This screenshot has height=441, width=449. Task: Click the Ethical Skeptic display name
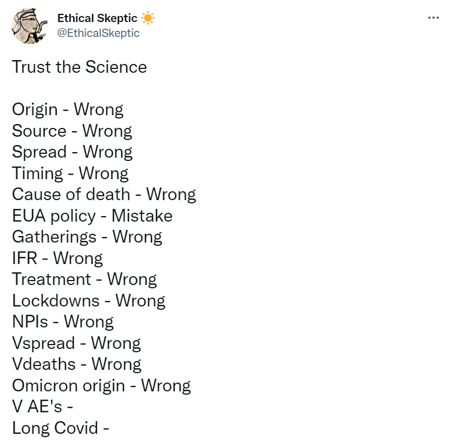[x=98, y=18]
